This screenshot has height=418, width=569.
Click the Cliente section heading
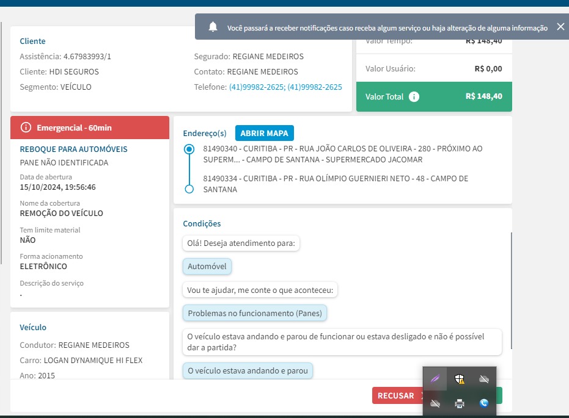point(32,41)
